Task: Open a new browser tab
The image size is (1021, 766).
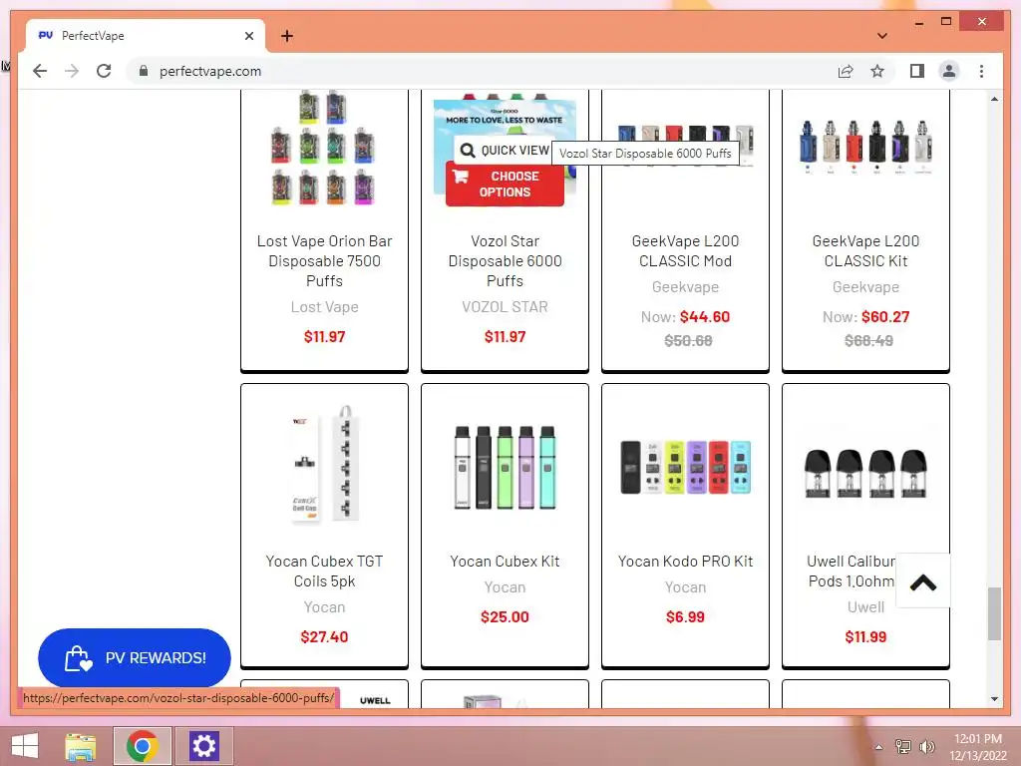Action: (287, 36)
